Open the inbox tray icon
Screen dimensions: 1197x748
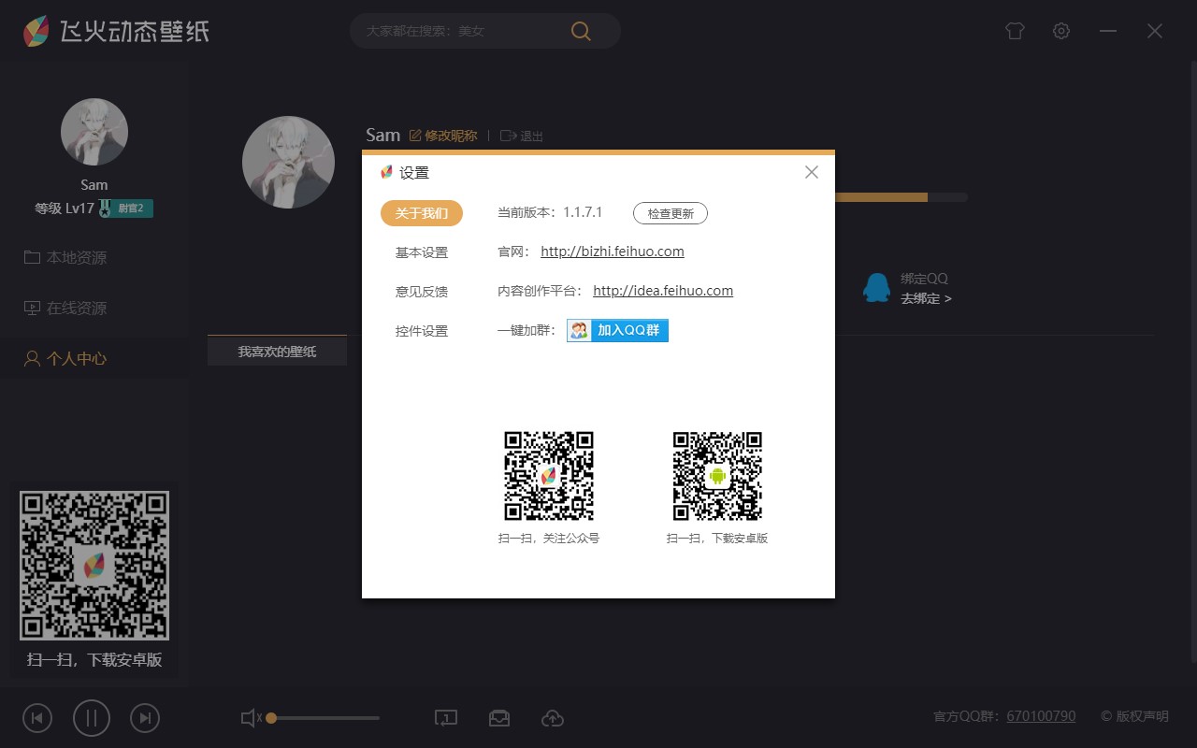click(499, 718)
